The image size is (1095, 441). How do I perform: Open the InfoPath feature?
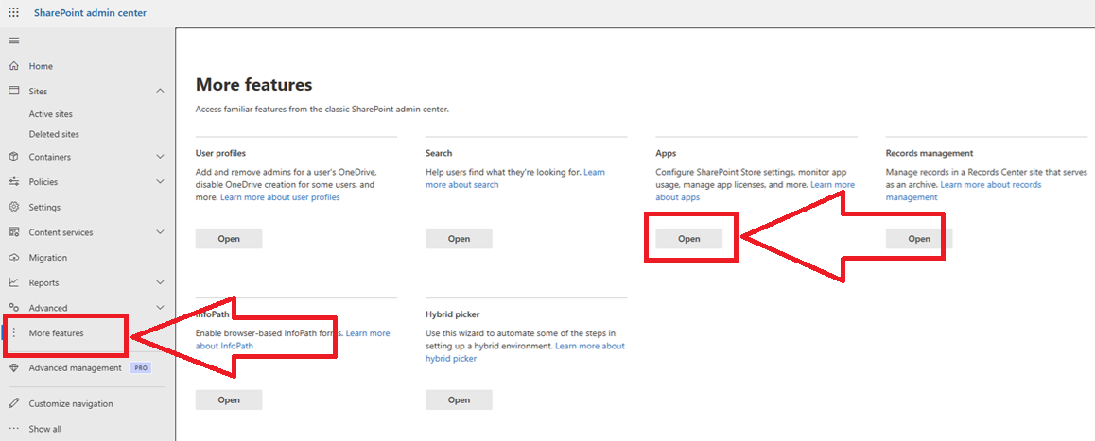tap(228, 399)
